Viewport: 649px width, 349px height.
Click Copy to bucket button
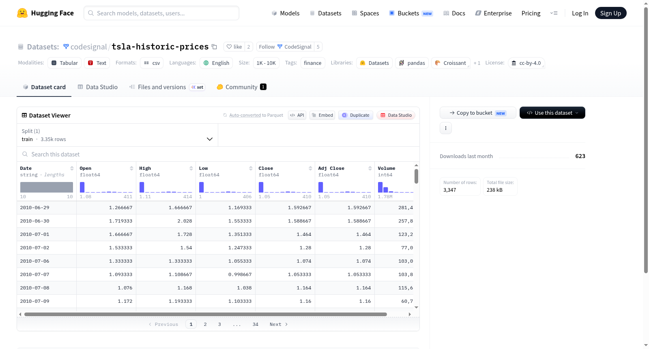coord(478,113)
